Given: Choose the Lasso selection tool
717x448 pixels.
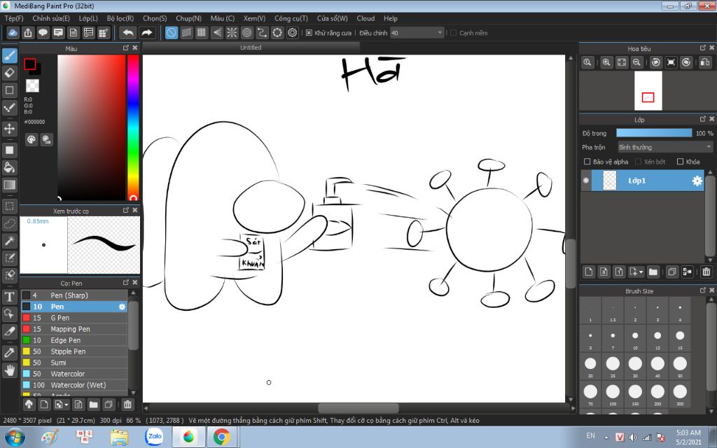Looking at the screenshot, I should pyautogui.click(x=10, y=223).
